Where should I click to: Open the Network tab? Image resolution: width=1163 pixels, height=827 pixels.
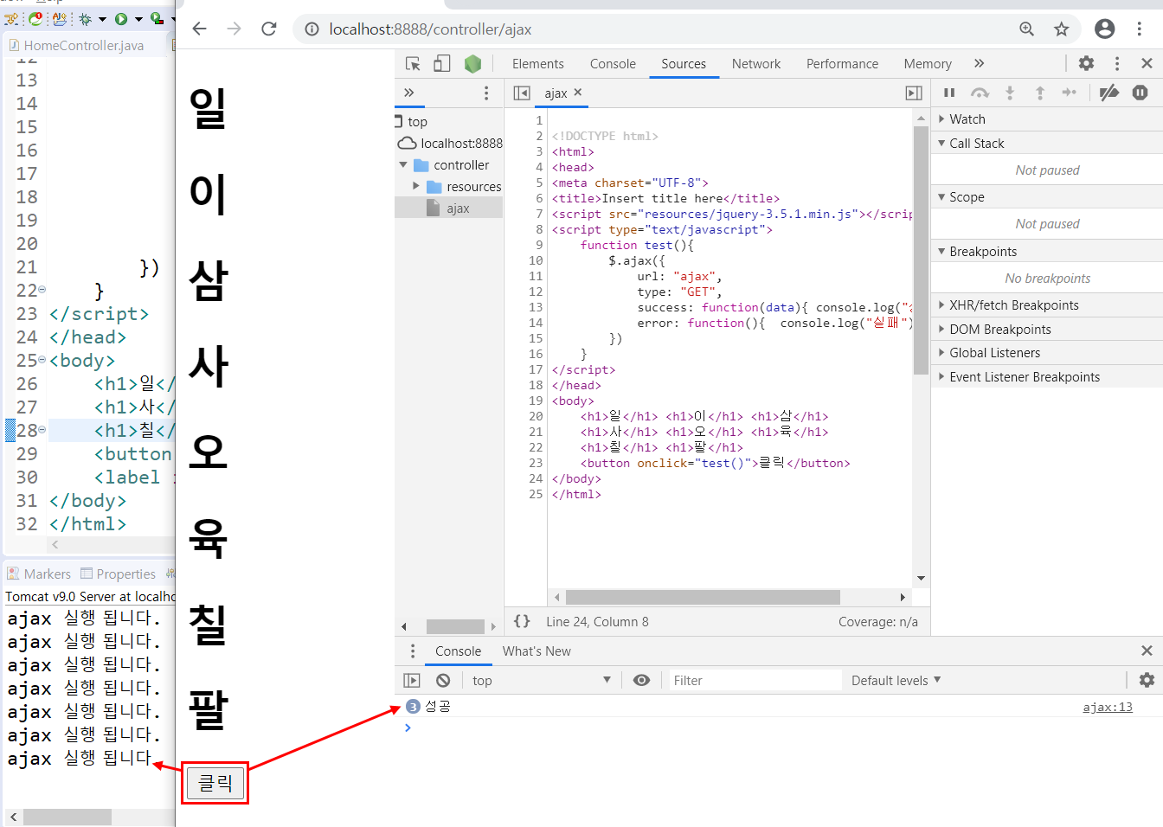point(756,64)
